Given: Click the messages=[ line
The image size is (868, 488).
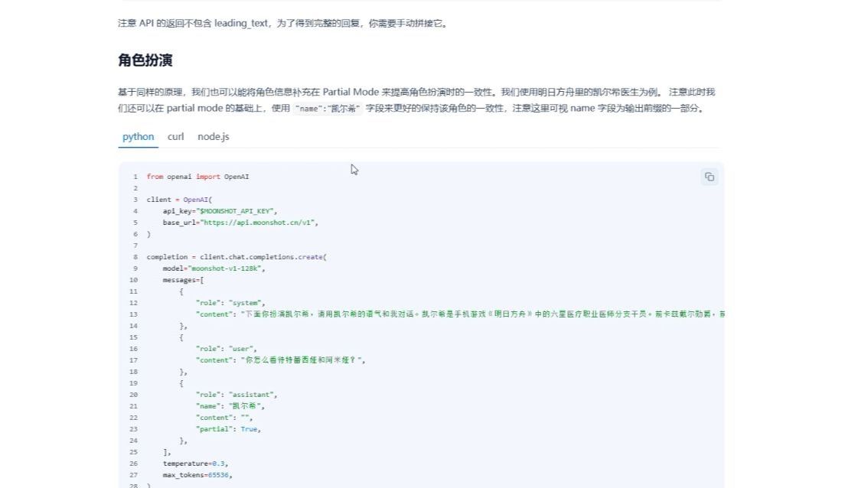Looking at the screenshot, I should point(183,280).
